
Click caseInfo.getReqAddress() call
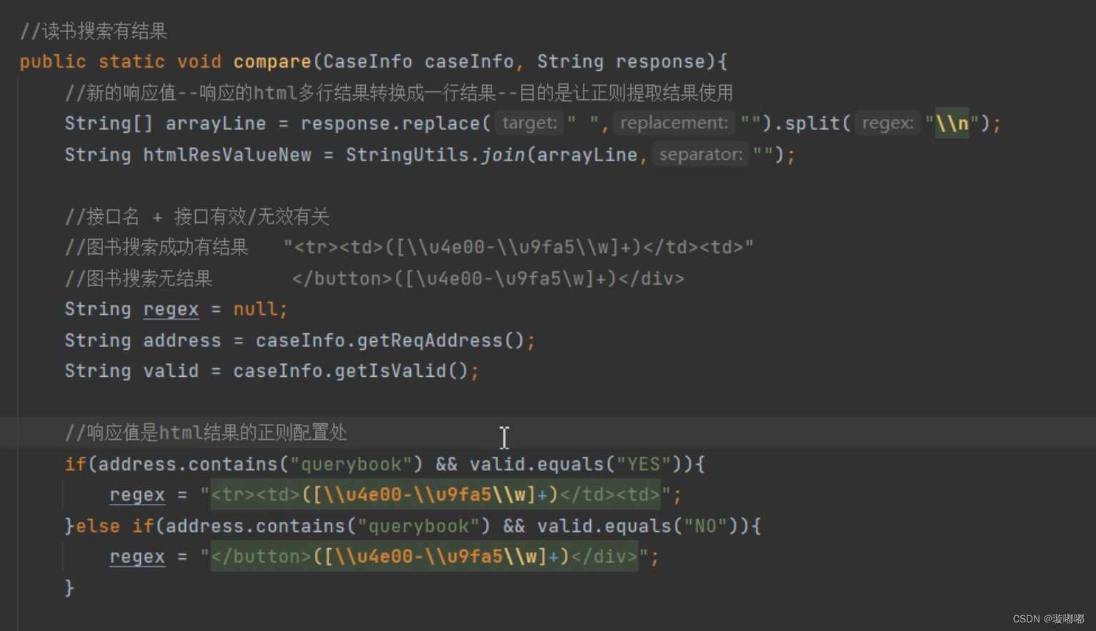tap(390, 340)
